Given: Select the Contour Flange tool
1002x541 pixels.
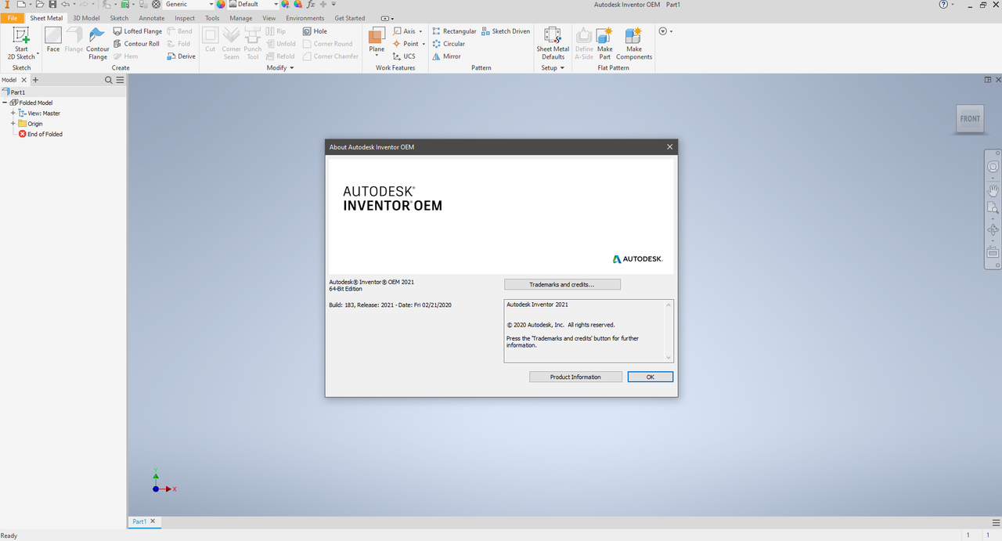Looking at the screenshot, I should tap(98, 43).
